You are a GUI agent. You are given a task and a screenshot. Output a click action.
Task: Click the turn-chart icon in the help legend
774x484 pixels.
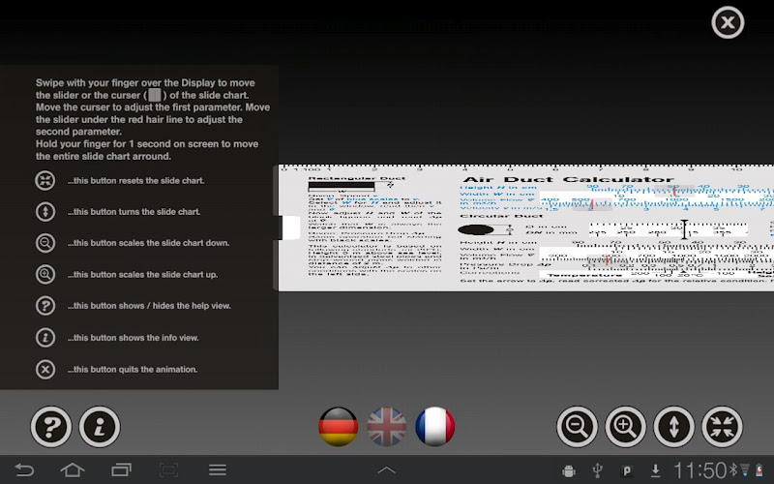pyautogui.click(x=45, y=211)
